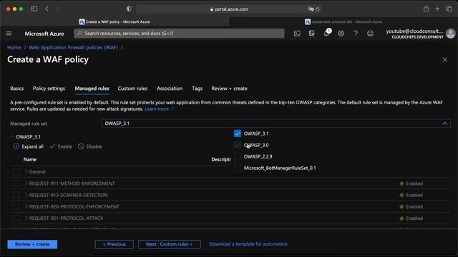The width and height of the screenshot is (458, 257).
Task: Click the Safari share icon
Action: (426, 9)
